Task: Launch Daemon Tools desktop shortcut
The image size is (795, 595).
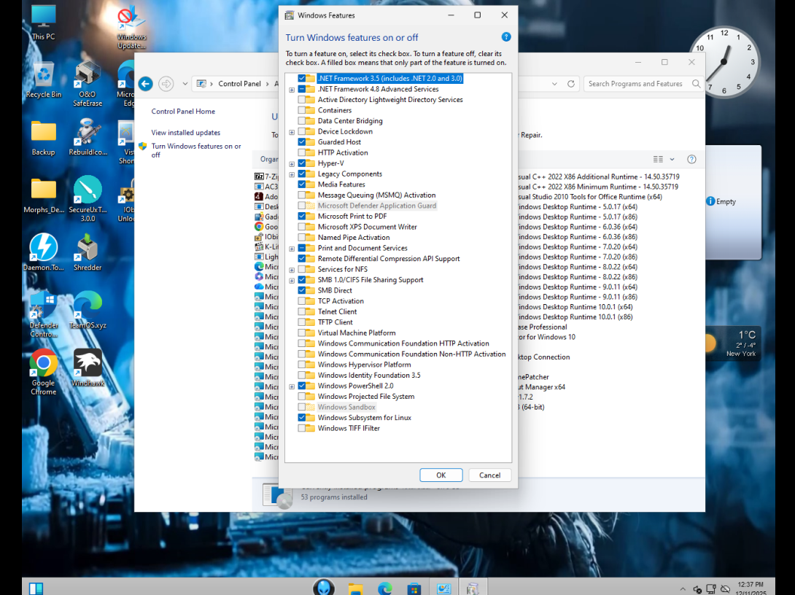Action: [43, 252]
